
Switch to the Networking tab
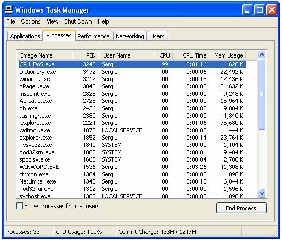(x=130, y=36)
